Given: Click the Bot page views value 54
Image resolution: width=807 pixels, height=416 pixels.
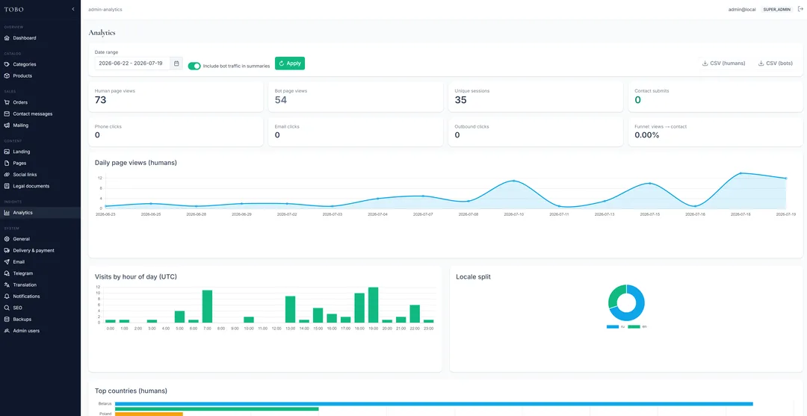Looking at the screenshot, I should [280, 100].
